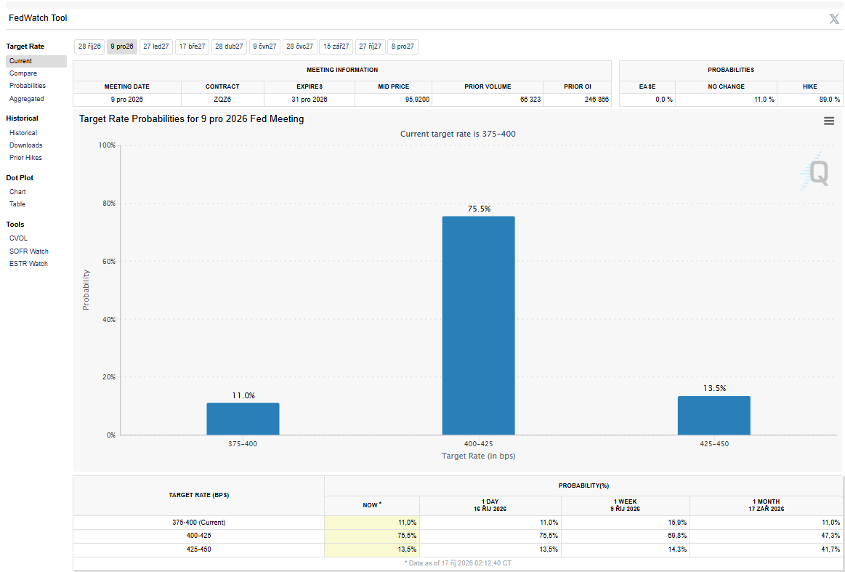Switch to the 15 zář27 meeting tab
845x572 pixels.
click(x=336, y=47)
